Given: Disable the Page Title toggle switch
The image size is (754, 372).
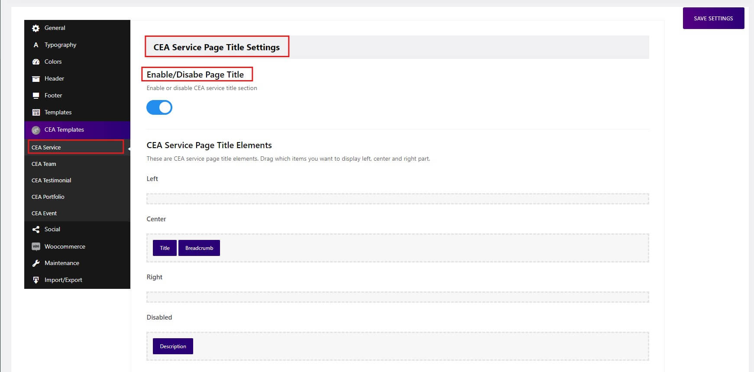Looking at the screenshot, I should tap(159, 107).
